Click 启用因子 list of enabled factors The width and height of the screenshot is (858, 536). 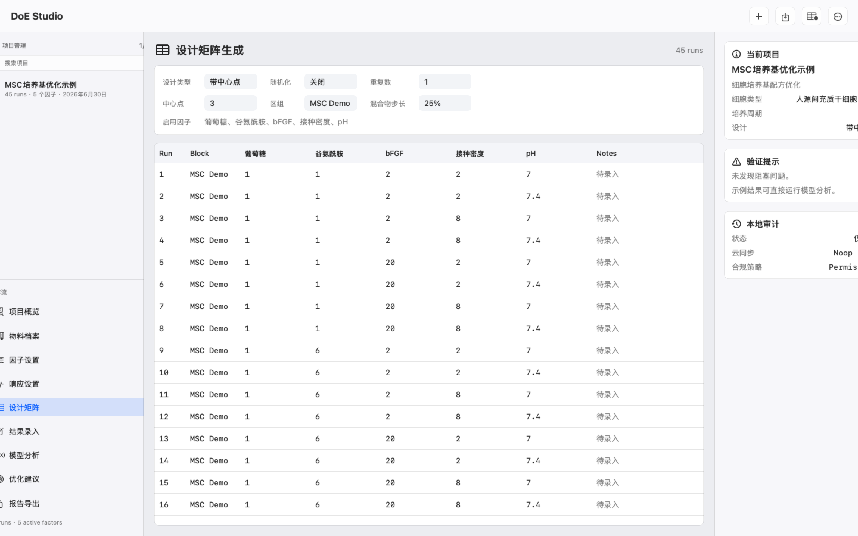(276, 122)
